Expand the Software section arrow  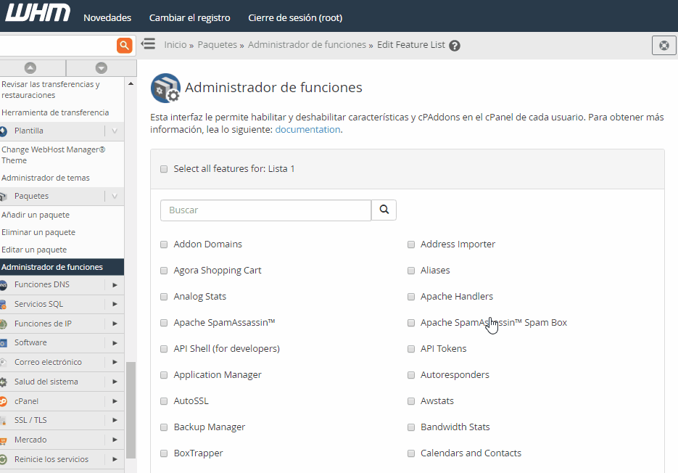pyautogui.click(x=115, y=342)
